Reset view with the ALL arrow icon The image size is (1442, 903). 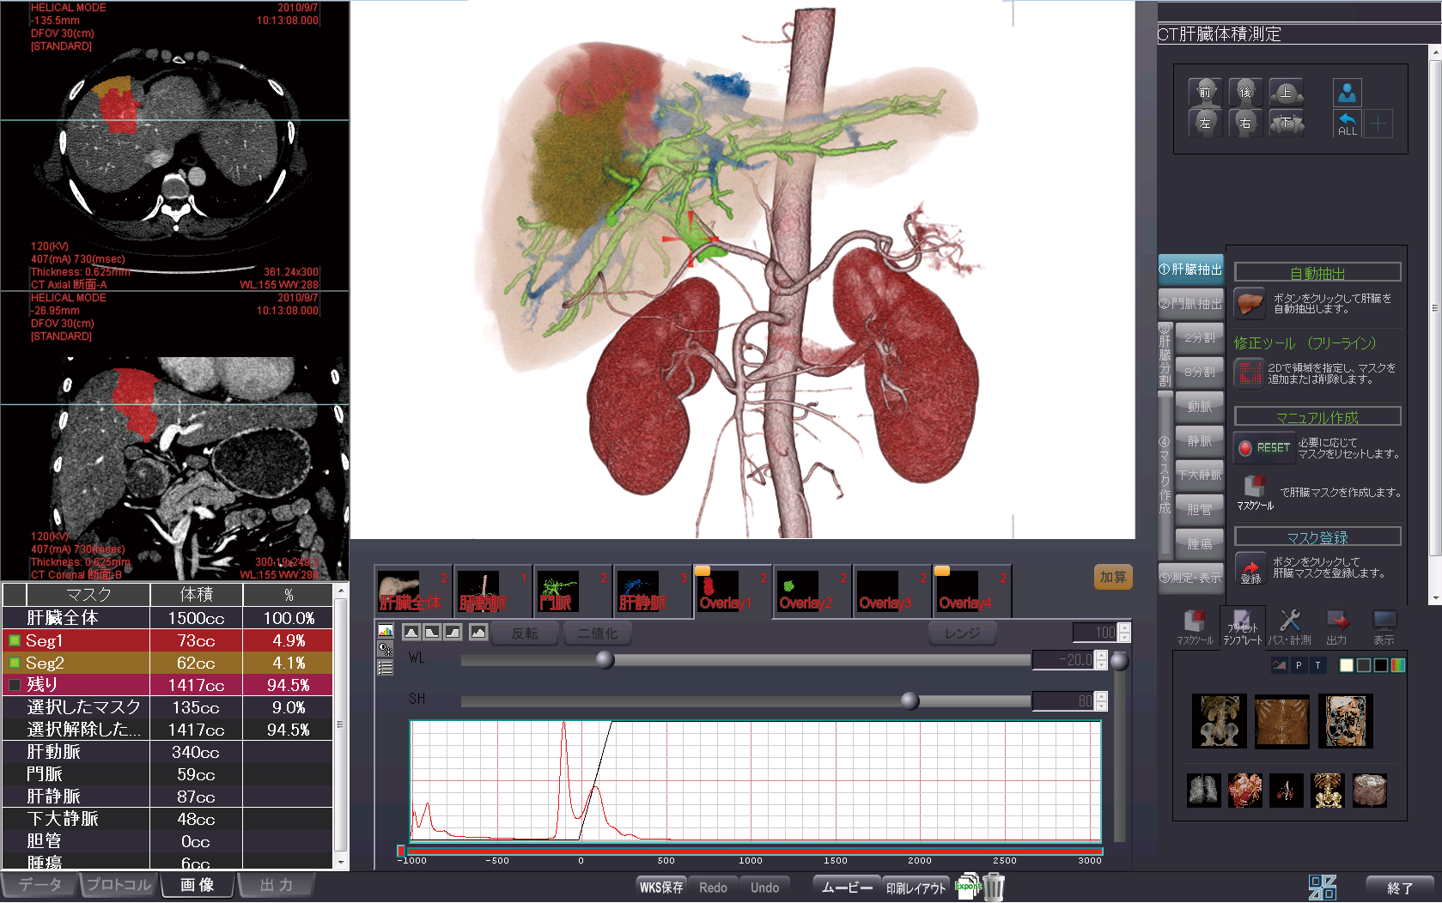pos(1347,124)
